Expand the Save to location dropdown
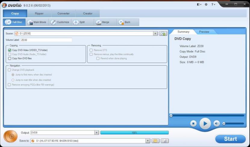The width and height of the screenshot is (250, 147). (148, 141)
